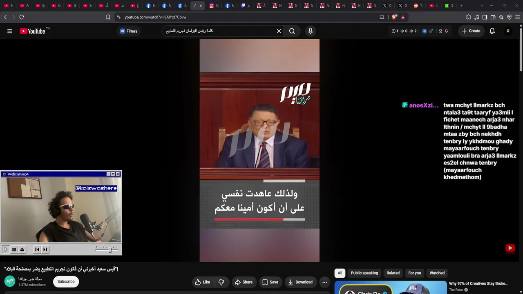Select the All filter chip

[x=340, y=273]
